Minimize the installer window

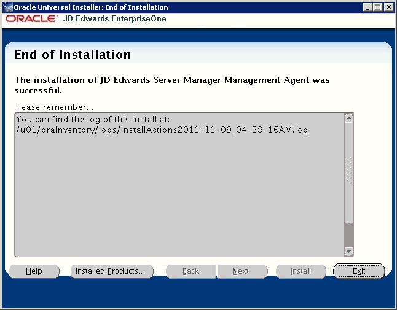point(368,7)
